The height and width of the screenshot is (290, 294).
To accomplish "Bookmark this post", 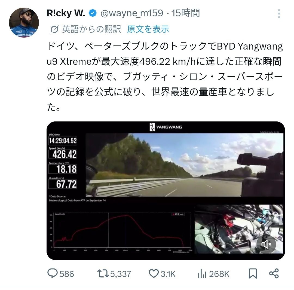I will [x=253, y=274].
